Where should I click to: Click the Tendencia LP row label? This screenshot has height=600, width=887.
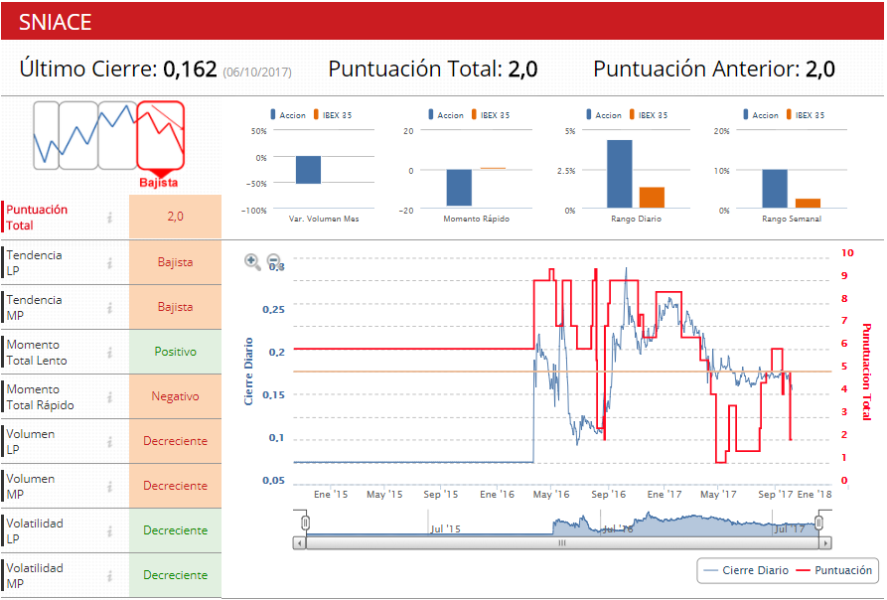tap(34, 263)
